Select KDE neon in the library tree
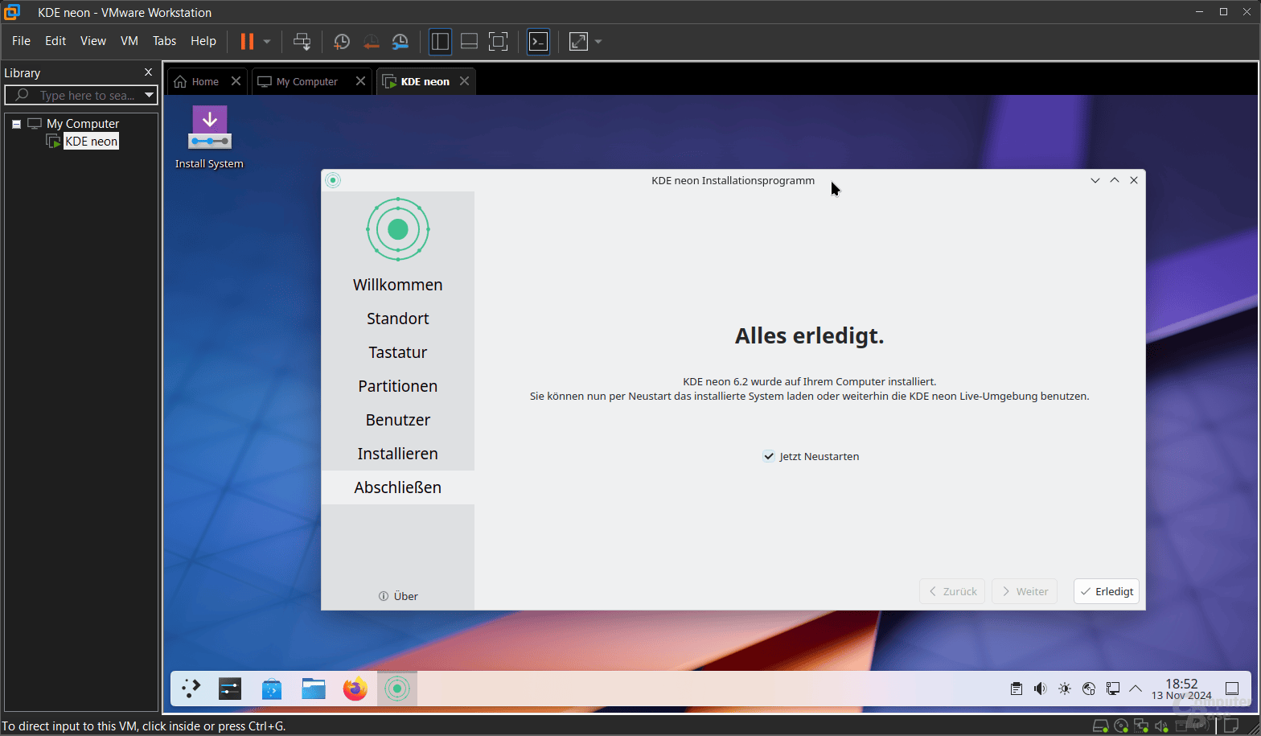Screen dimensions: 1261x736 pos(91,142)
